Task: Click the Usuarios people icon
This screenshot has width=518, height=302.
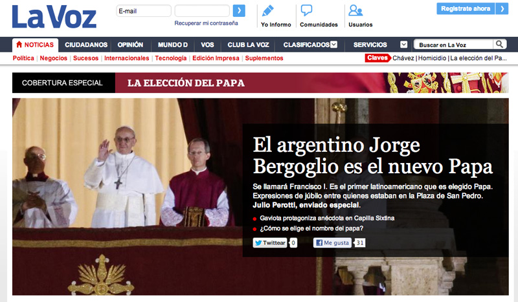Action: [355, 11]
